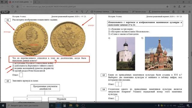
Task: Print the PDF document
Action: tap(173, 12)
